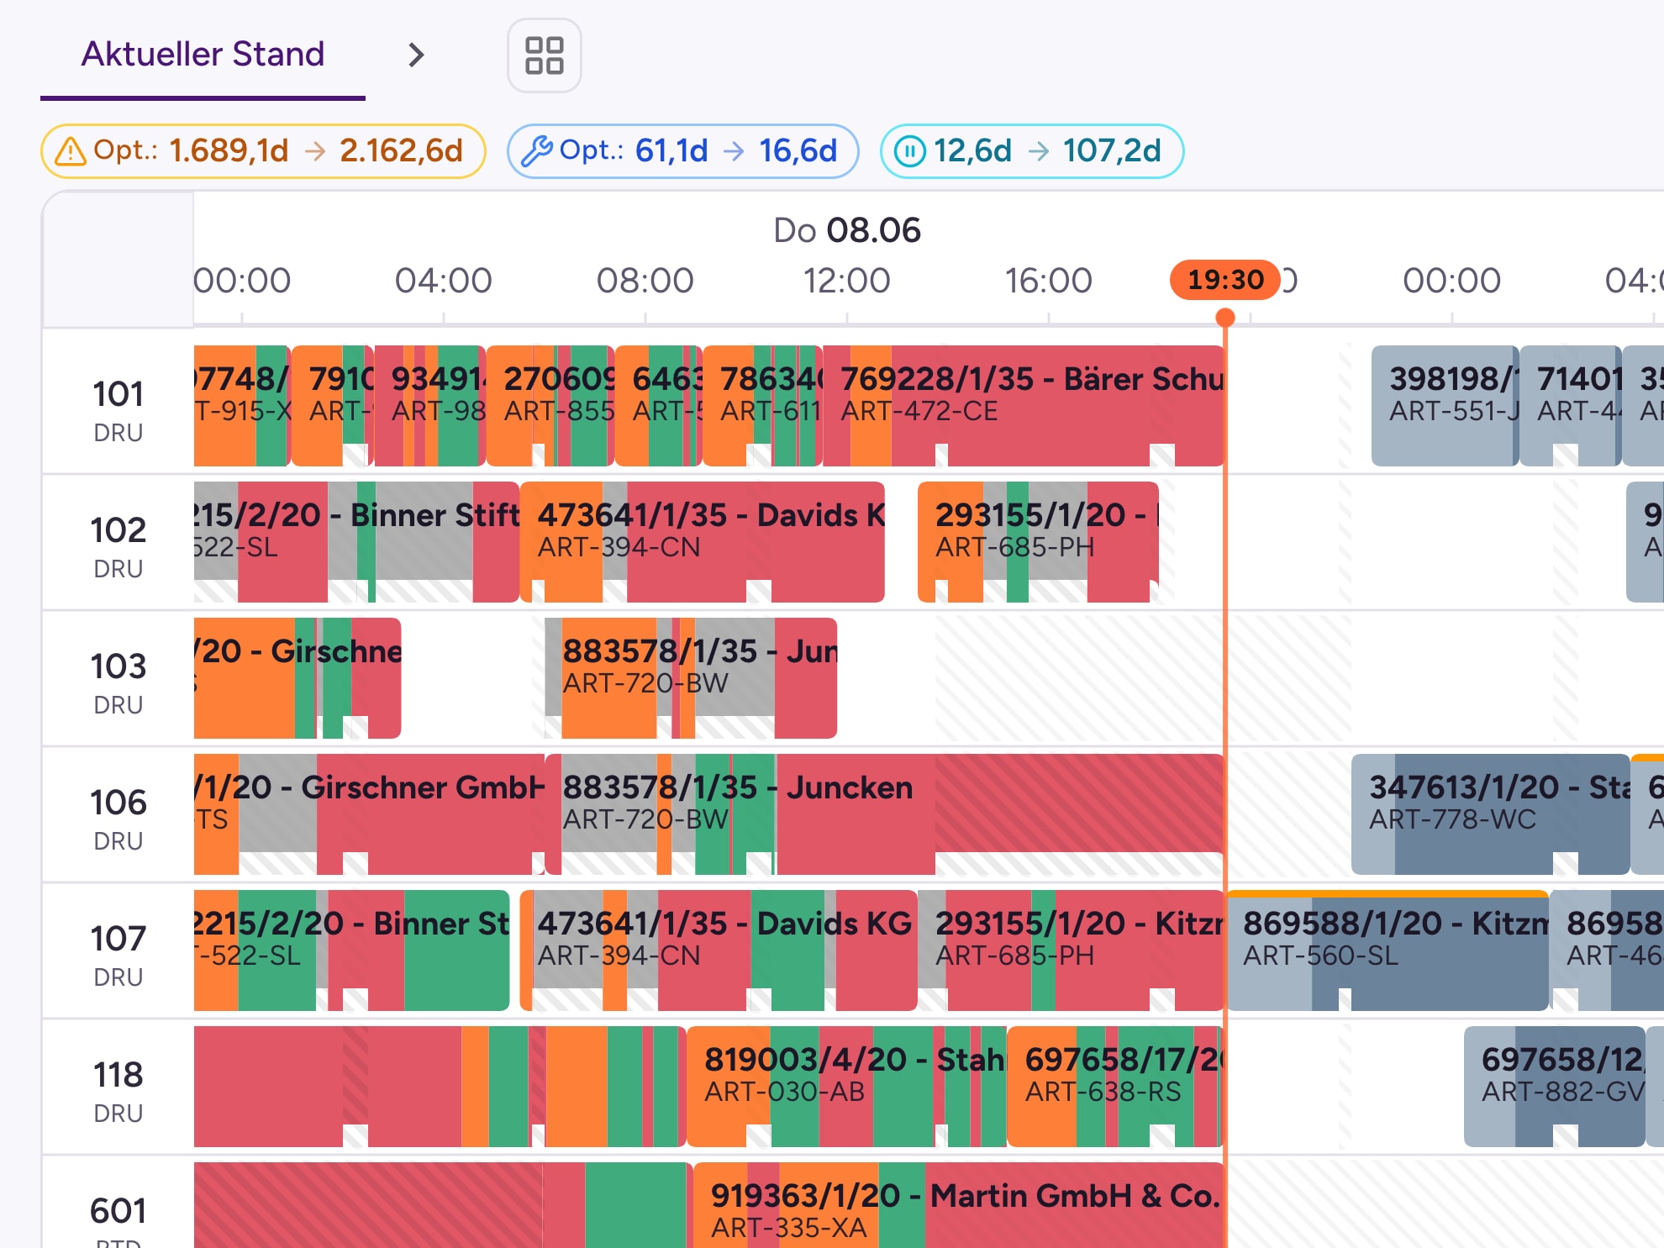Screen dimensions: 1664x1248
Task: Open job 819003/4/20 ART-030-AB on row 118
Action: coord(846,1086)
